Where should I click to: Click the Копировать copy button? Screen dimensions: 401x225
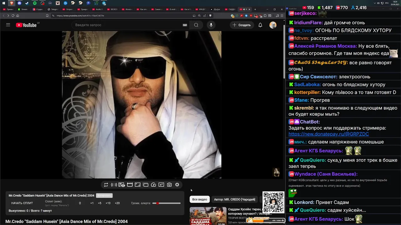(104, 196)
